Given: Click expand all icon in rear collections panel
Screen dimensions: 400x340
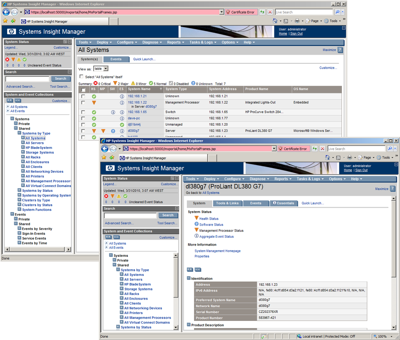Looking at the screenshot, I should 10,100.
